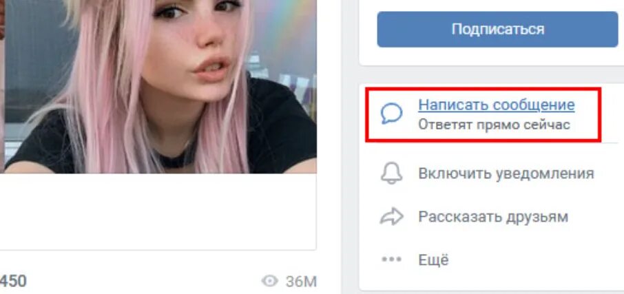Open the pink-haired girl photo
Screen dimensions: 624x294
click(160, 86)
